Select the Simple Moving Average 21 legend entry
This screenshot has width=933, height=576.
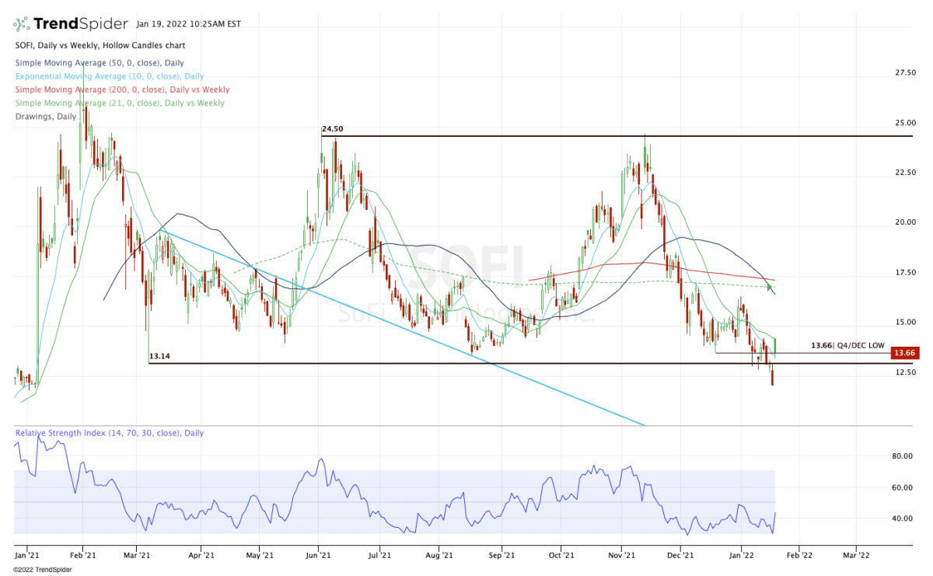coord(119,103)
